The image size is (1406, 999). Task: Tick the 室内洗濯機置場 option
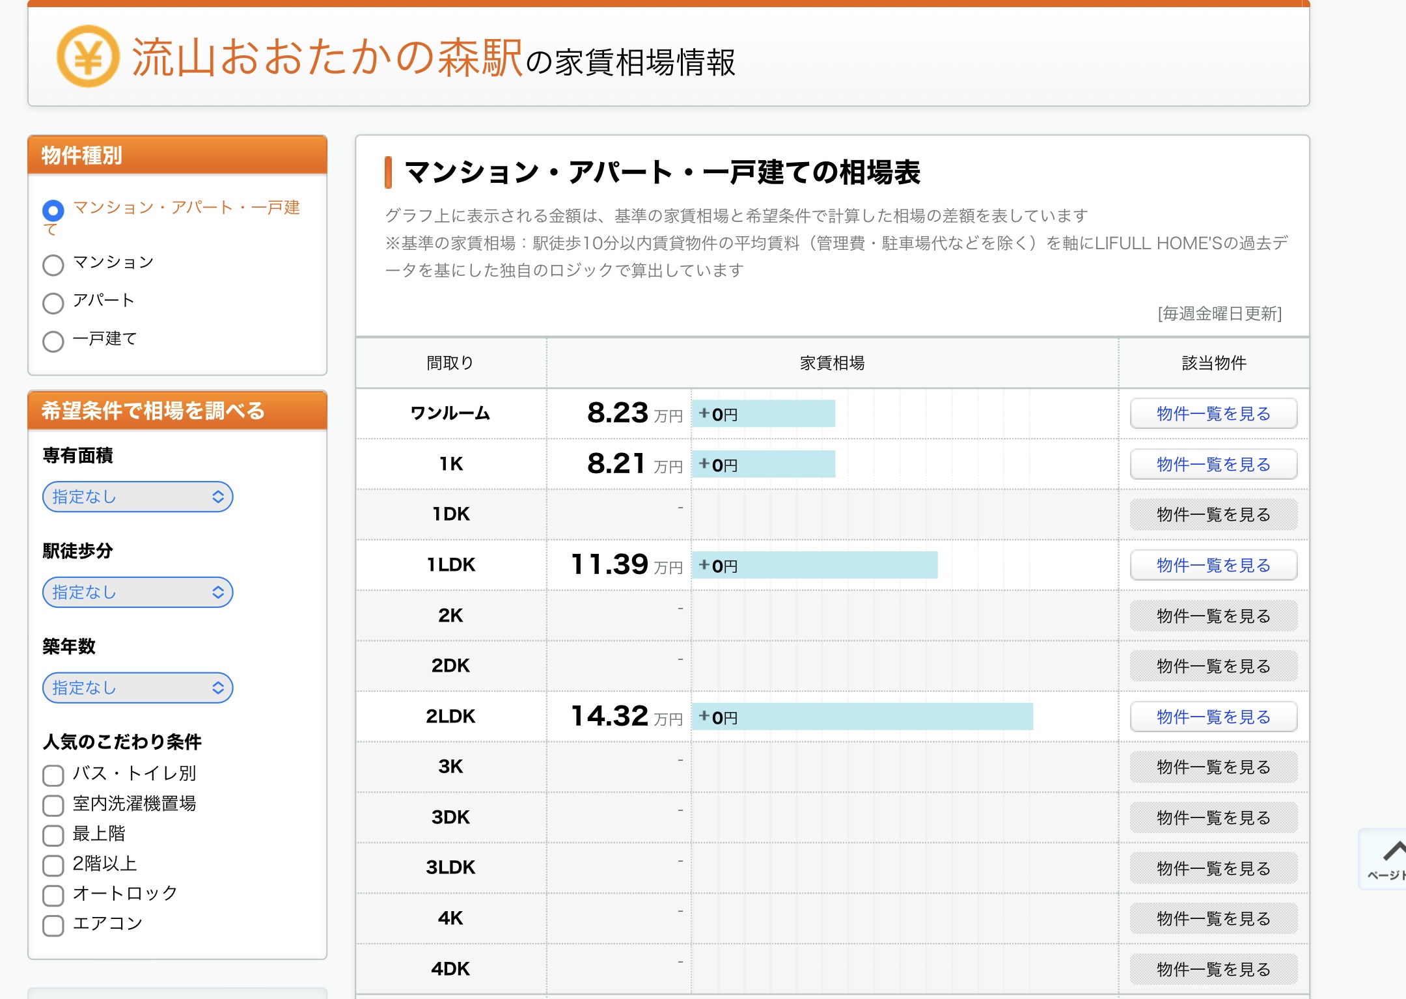53,805
